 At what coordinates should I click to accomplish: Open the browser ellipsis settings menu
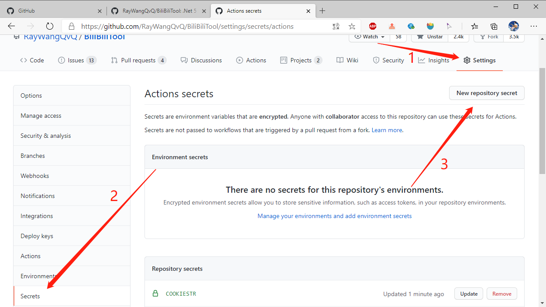pos(533,26)
